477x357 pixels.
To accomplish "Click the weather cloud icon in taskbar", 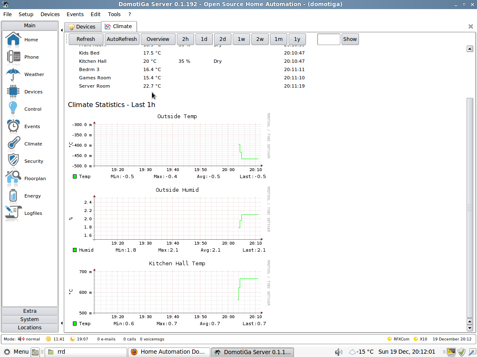I will point(352,352).
